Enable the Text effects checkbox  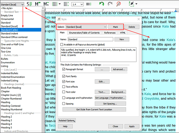(64, 87)
